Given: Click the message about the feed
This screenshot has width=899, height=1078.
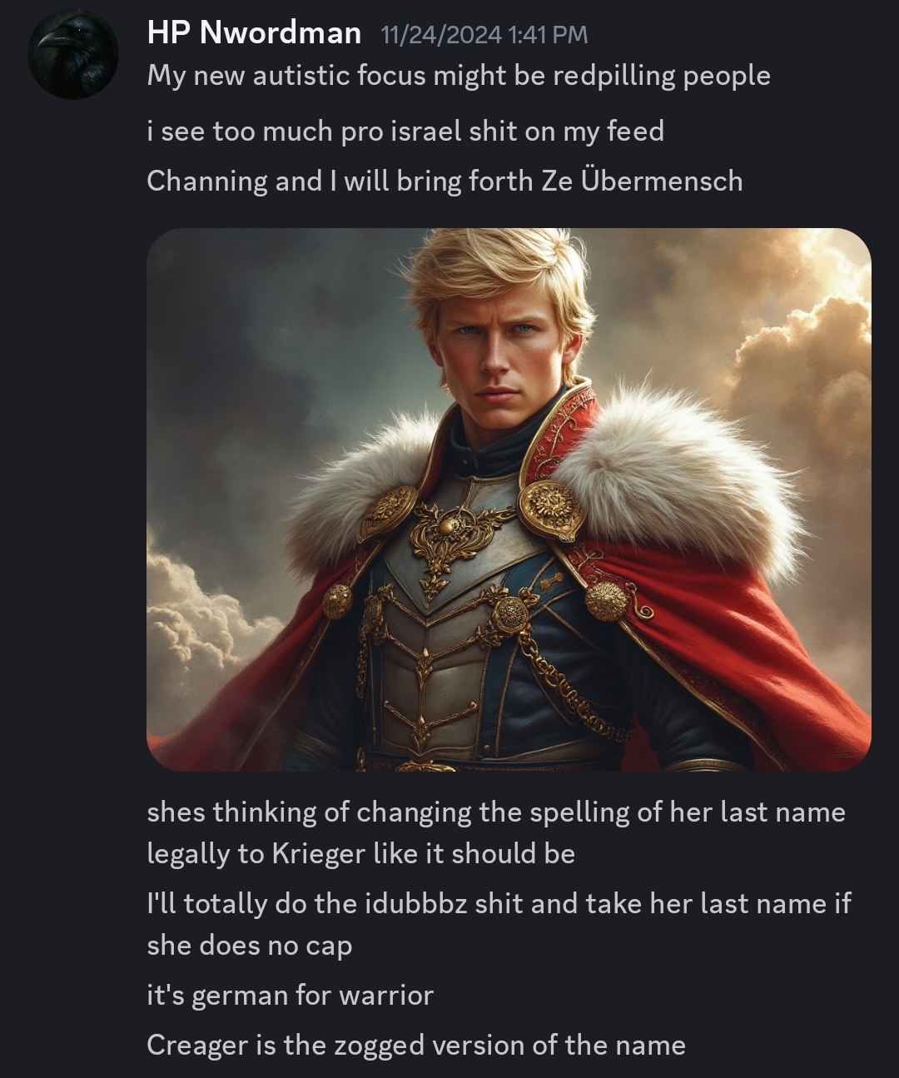Looking at the screenshot, I should point(405,132).
